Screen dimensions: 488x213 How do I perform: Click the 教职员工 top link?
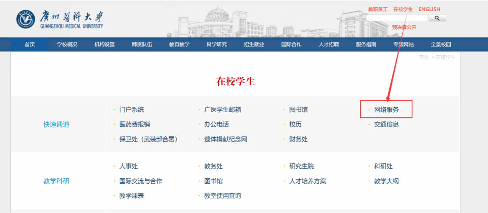[378, 9]
